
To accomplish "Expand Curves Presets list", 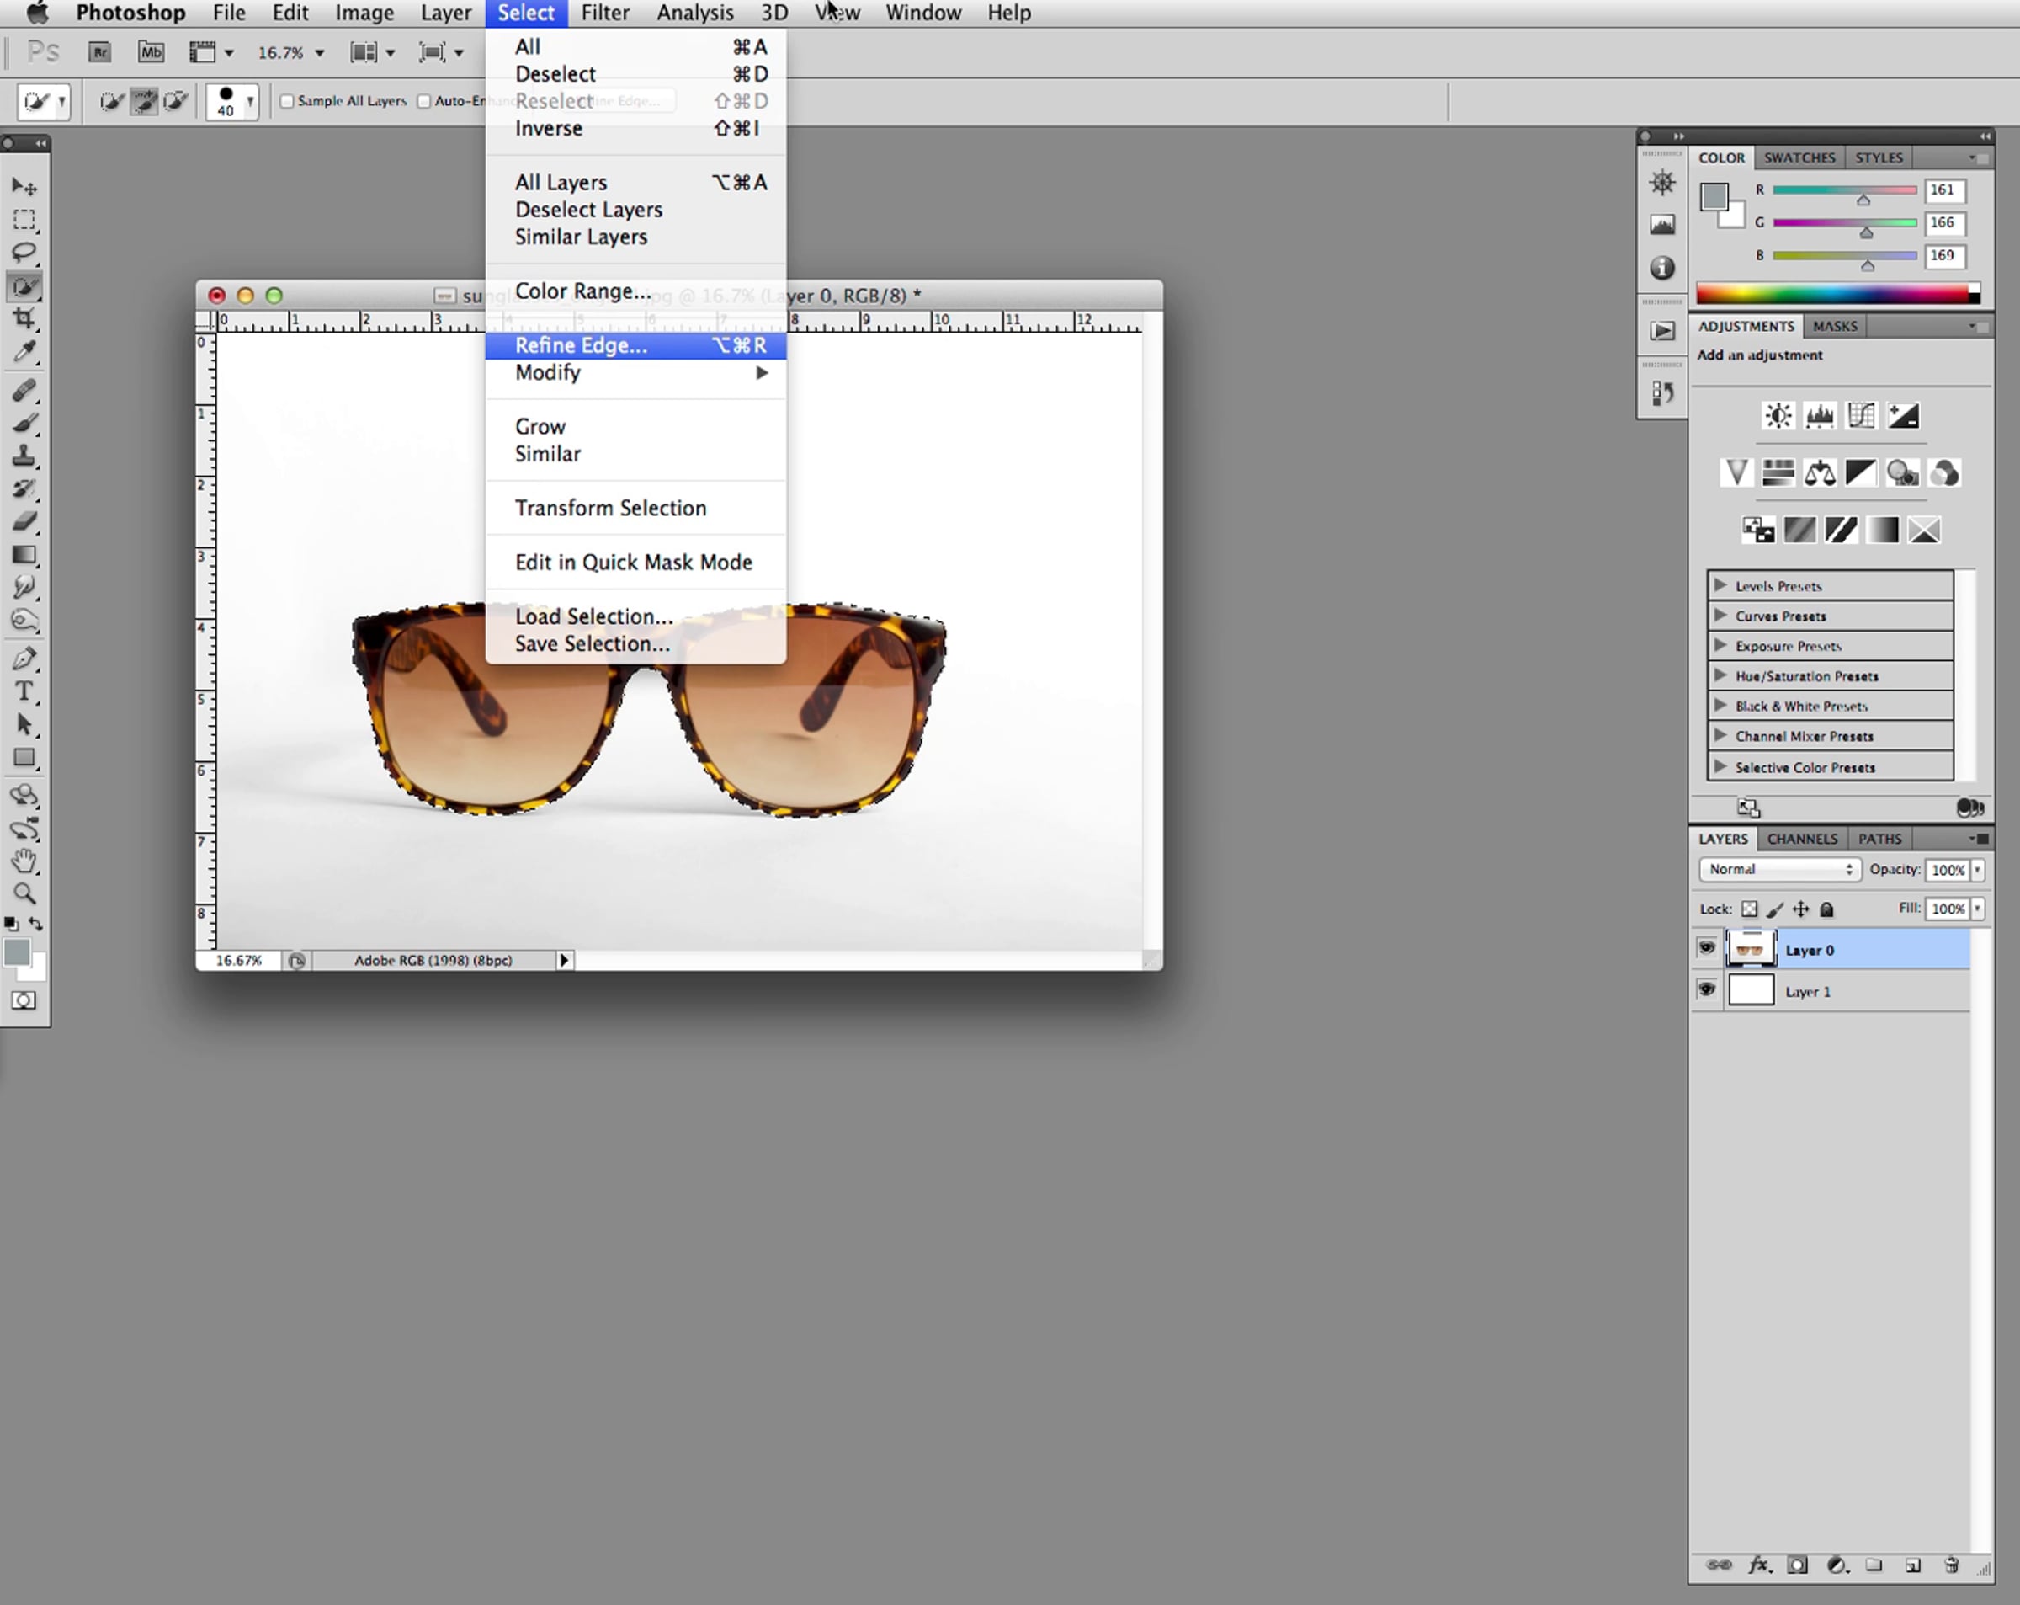I will [1720, 615].
